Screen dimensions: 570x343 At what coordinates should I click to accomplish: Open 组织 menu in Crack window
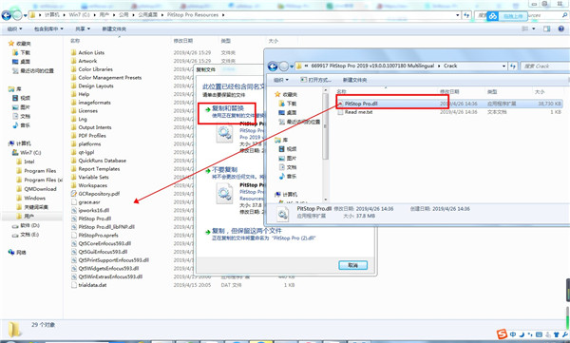point(280,80)
